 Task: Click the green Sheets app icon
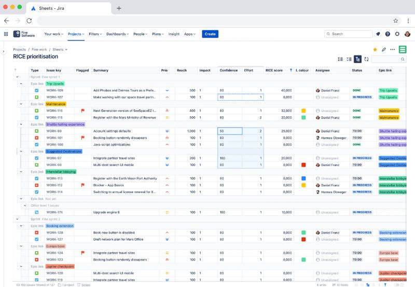[x=403, y=49]
